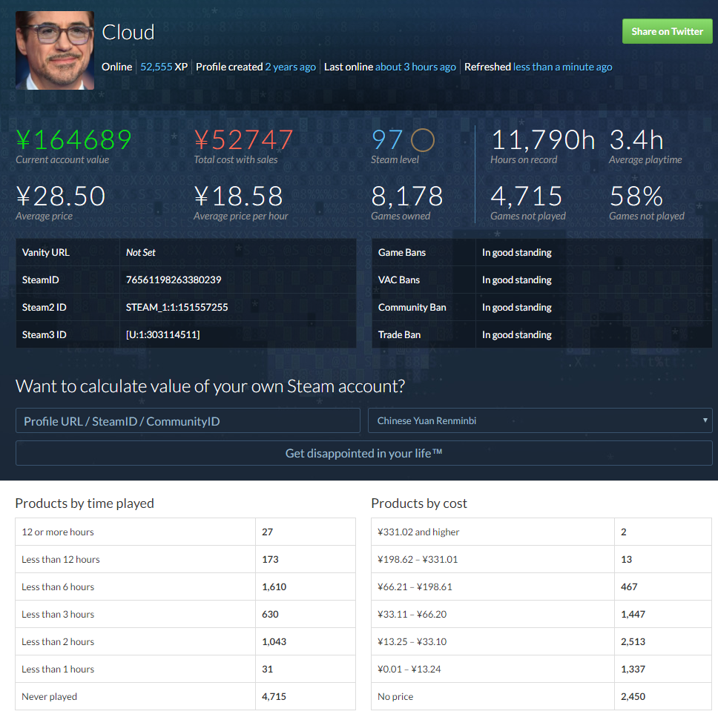
Task: Click the Less than 12 hours row
Action: (185, 559)
